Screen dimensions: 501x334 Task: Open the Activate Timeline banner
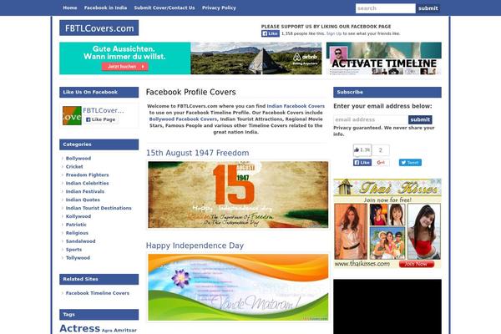point(384,58)
